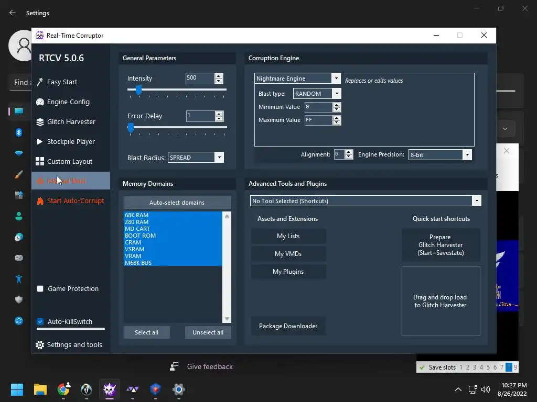Screen dimensions: 537x402
Task: Click the Start Auto-Corrupt flame icon
Action: pyautogui.click(x=40, y=201)
